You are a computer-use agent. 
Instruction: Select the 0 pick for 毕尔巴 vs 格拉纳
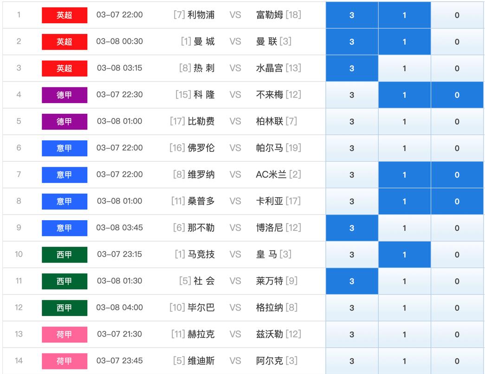point(457,308)
